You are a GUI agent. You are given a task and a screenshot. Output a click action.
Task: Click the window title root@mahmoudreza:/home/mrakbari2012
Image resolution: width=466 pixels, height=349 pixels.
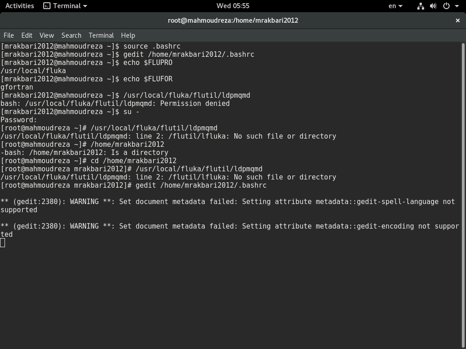[233, 20]
